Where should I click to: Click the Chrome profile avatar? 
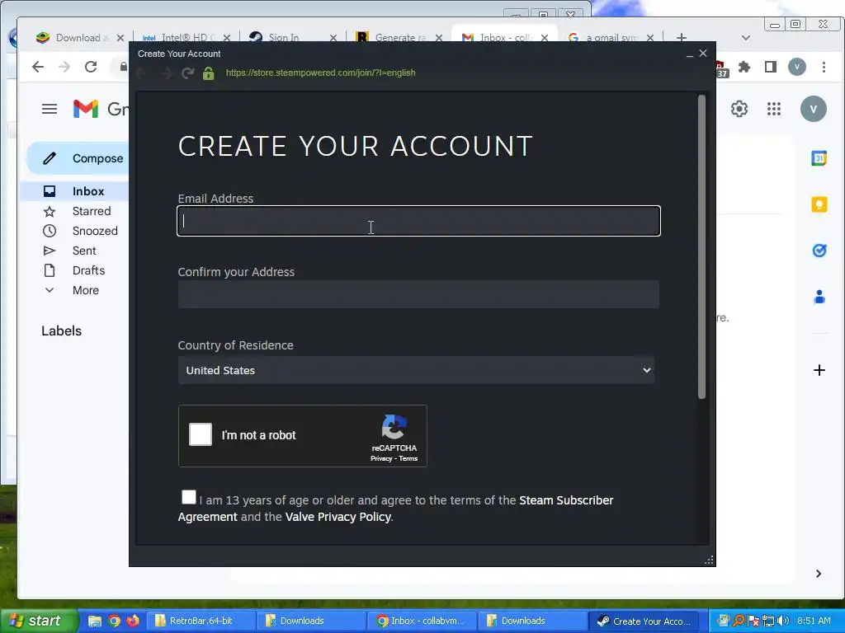coord(797,67)
